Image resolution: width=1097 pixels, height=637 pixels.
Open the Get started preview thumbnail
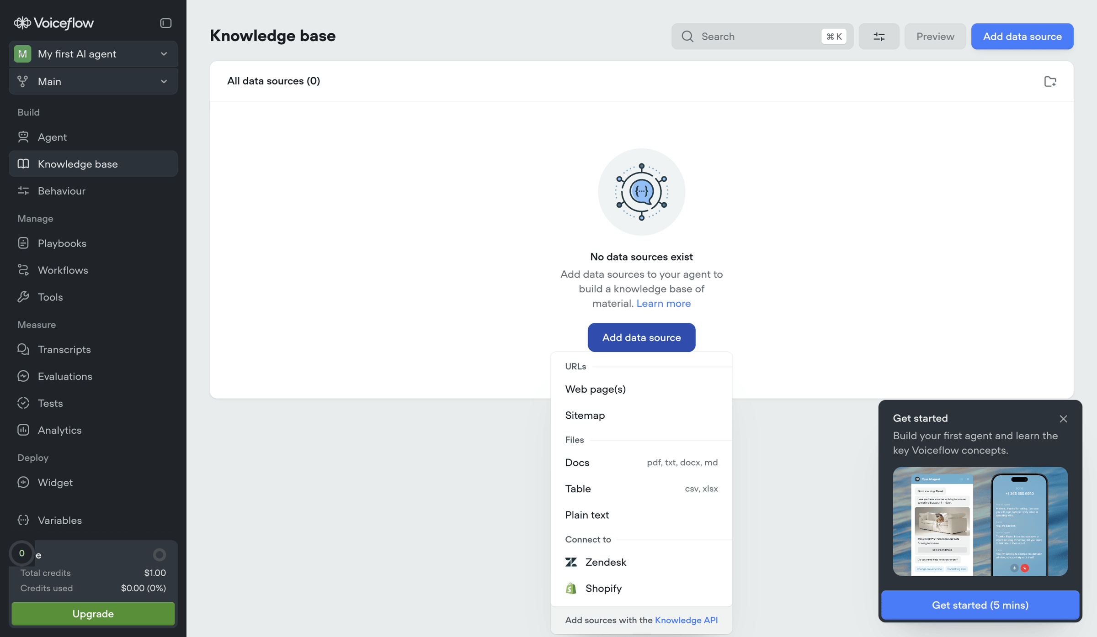coord(980,521)
